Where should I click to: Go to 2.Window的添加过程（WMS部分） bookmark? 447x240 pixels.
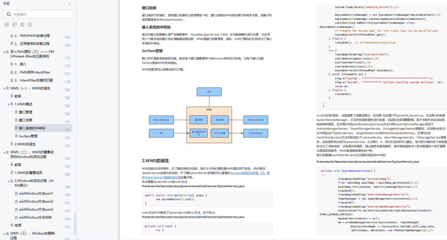(34, 183)
